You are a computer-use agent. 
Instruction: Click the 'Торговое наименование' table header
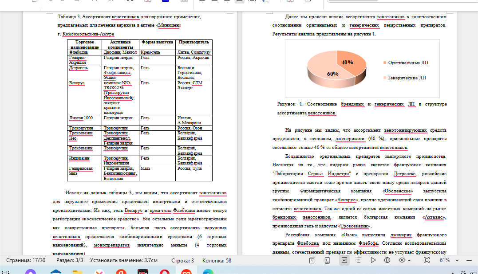(x=84, y=44)
